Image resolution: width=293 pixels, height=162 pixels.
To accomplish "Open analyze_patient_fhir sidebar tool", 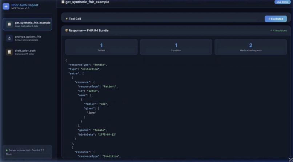I will pyautogui.click(x=27, y=38).
